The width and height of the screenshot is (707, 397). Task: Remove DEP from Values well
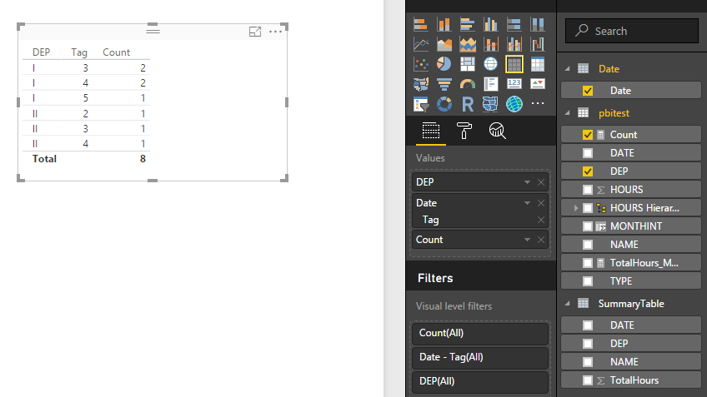pyautogui.click(x=541, y=182)
